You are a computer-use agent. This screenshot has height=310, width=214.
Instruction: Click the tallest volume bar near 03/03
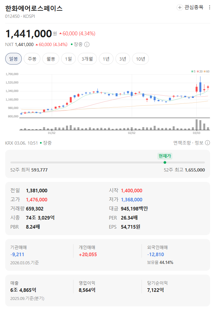pyautogui.click(x=196, y=125)
